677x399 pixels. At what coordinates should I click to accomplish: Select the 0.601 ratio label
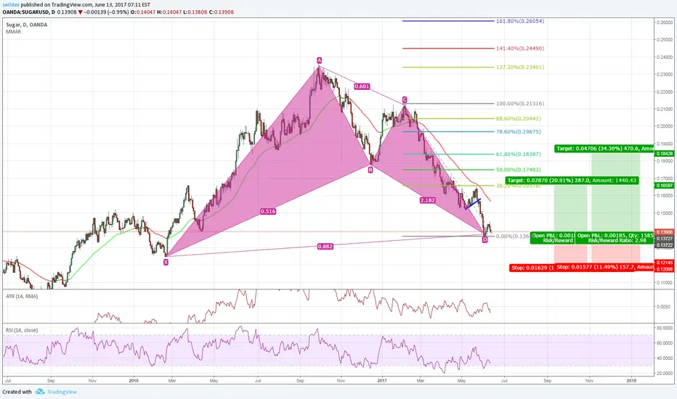tap(362, 86)
